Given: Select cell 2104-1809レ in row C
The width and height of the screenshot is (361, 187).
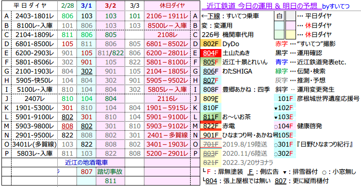Looking at the screenshot, I should point(35,35).
